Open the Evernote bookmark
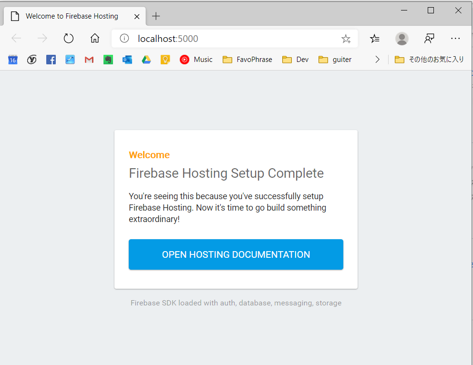 (108, 59)
